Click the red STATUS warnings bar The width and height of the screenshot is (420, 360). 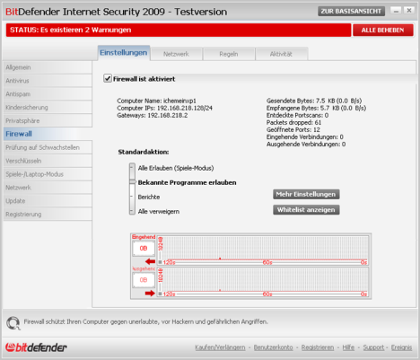click(179, 31)
